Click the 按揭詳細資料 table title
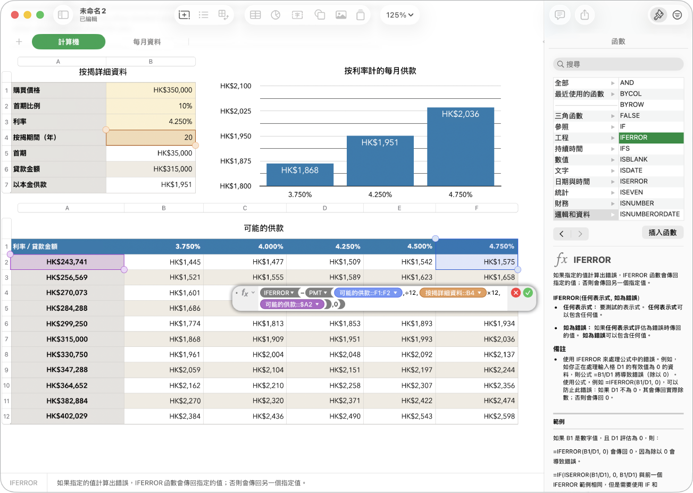The width and height of the screenshot is (693, 493). (103, 72)
